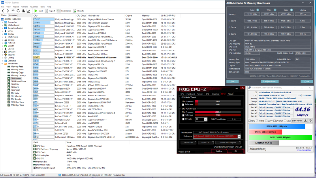Expand the Server tree node
Viewport: 316px width, 178px height.
2,31
